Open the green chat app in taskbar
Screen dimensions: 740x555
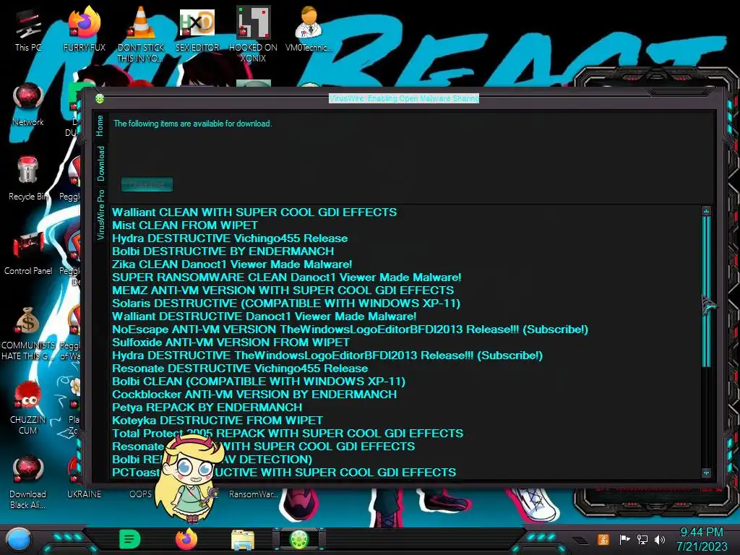(129, 539)
